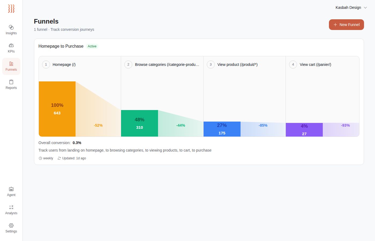Expand the truncated Browse categories step title
This screenshot has width=375, height=241.
point(167,64)
